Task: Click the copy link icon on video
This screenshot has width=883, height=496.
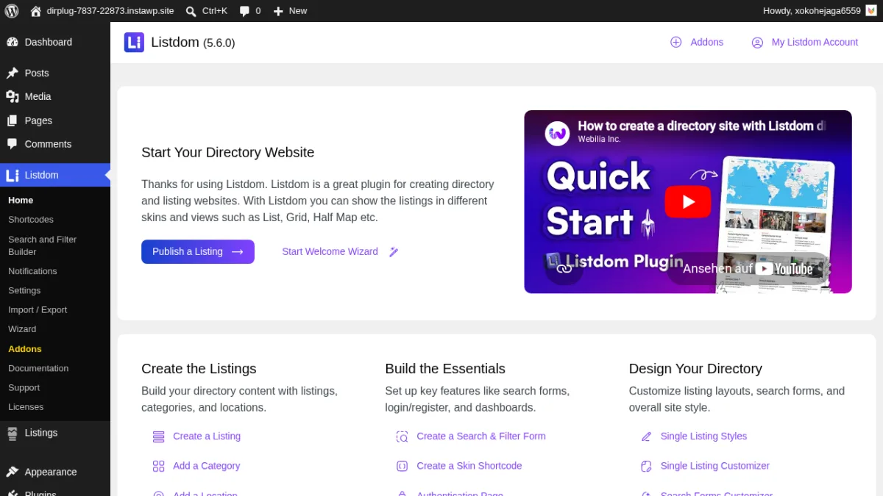Action: [x=564, y=268]
